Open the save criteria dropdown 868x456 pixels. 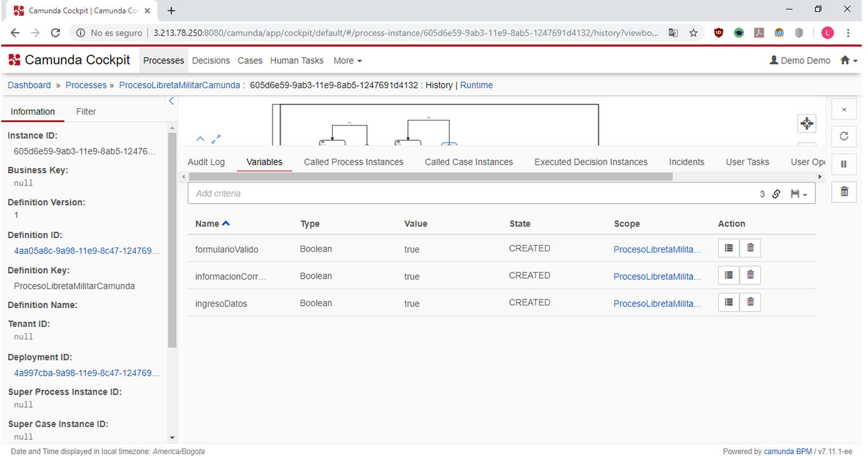(798, 194)
